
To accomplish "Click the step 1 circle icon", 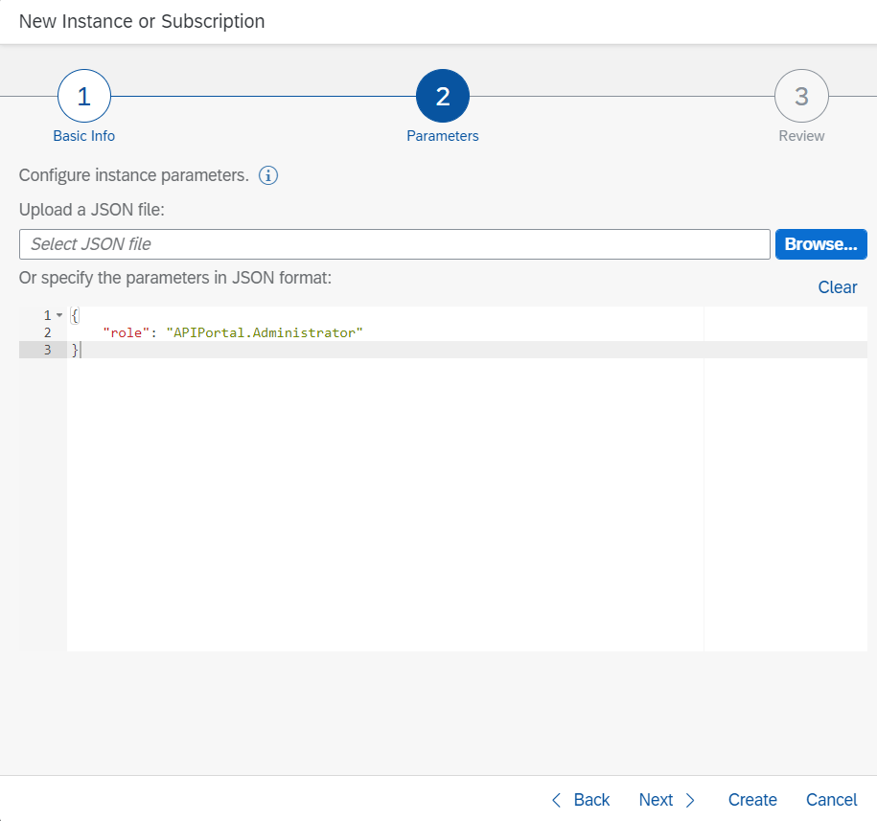I will pyautogui.click(x=84, y=97).
